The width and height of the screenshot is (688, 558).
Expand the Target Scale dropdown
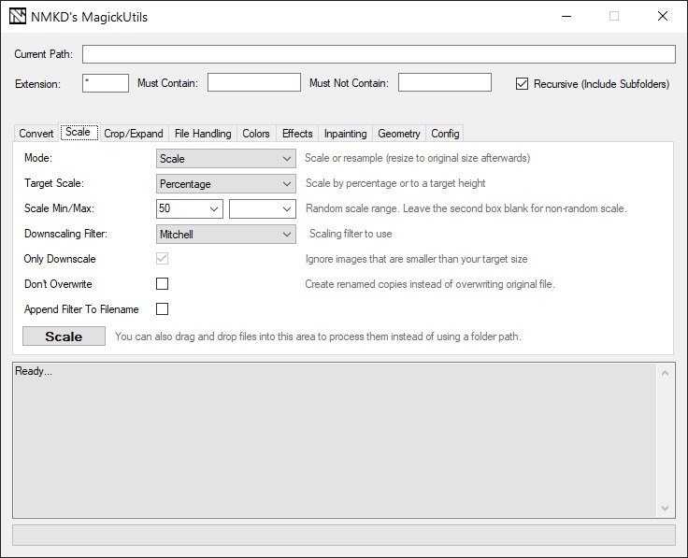click(x=226, y=184)
